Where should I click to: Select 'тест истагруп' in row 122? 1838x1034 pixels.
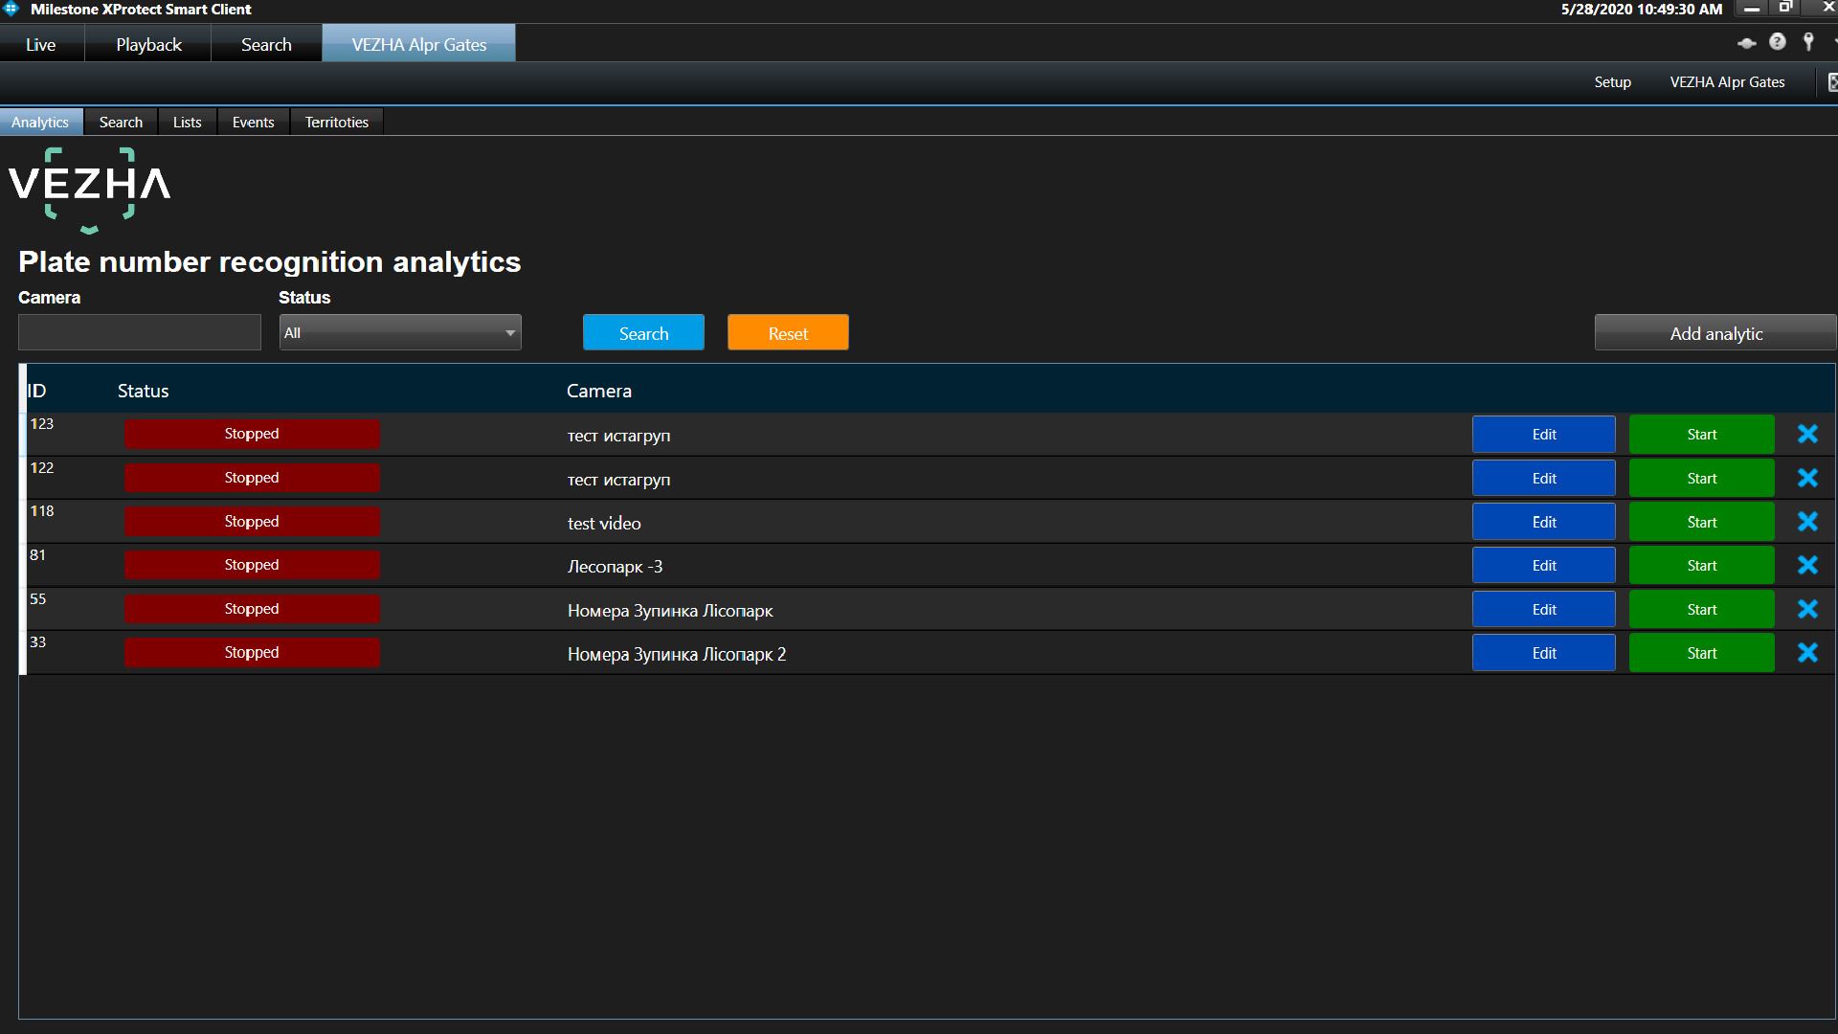point(618,480)
